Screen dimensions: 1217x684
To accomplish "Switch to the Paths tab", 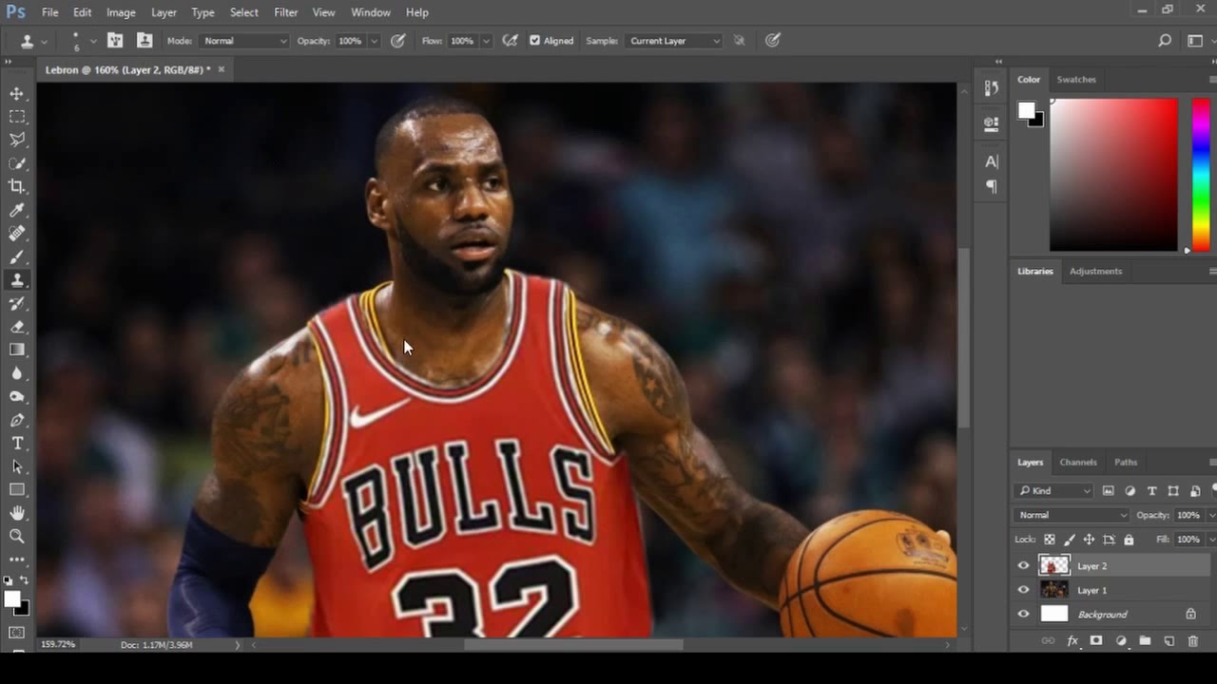I will pos(1126,463).
